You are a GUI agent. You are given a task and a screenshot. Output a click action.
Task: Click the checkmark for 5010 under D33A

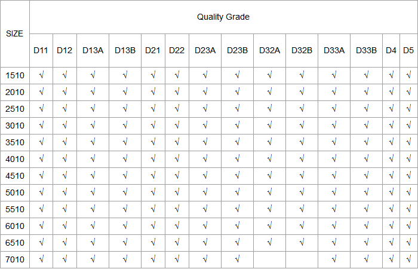tap(334, 192)
